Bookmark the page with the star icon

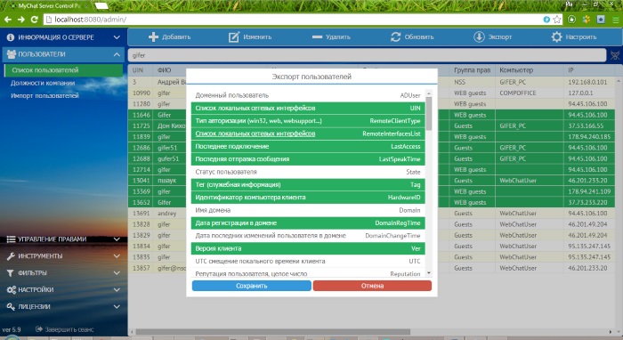[557, 20]
